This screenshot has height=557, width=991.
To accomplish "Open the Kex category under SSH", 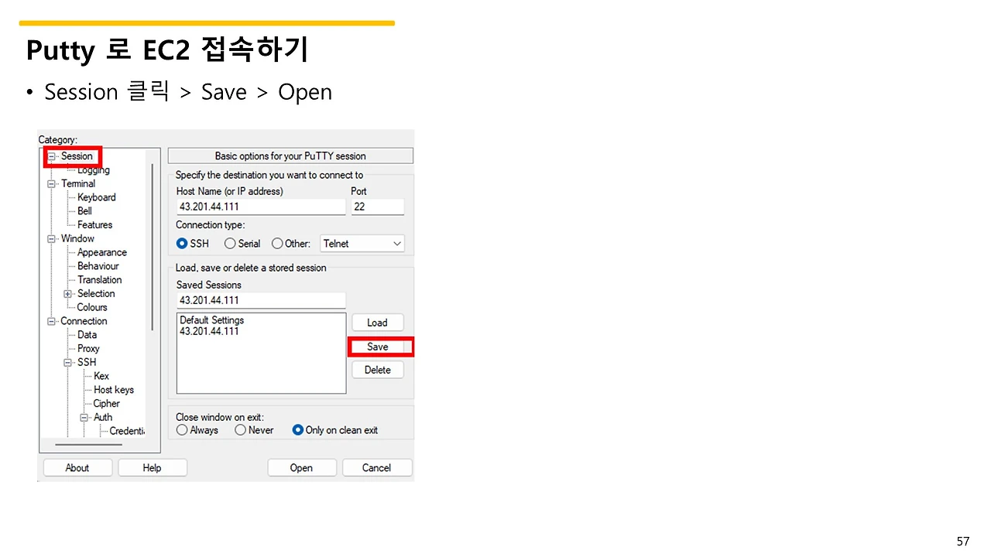I will pyautogui.click(x=101, y=377).
